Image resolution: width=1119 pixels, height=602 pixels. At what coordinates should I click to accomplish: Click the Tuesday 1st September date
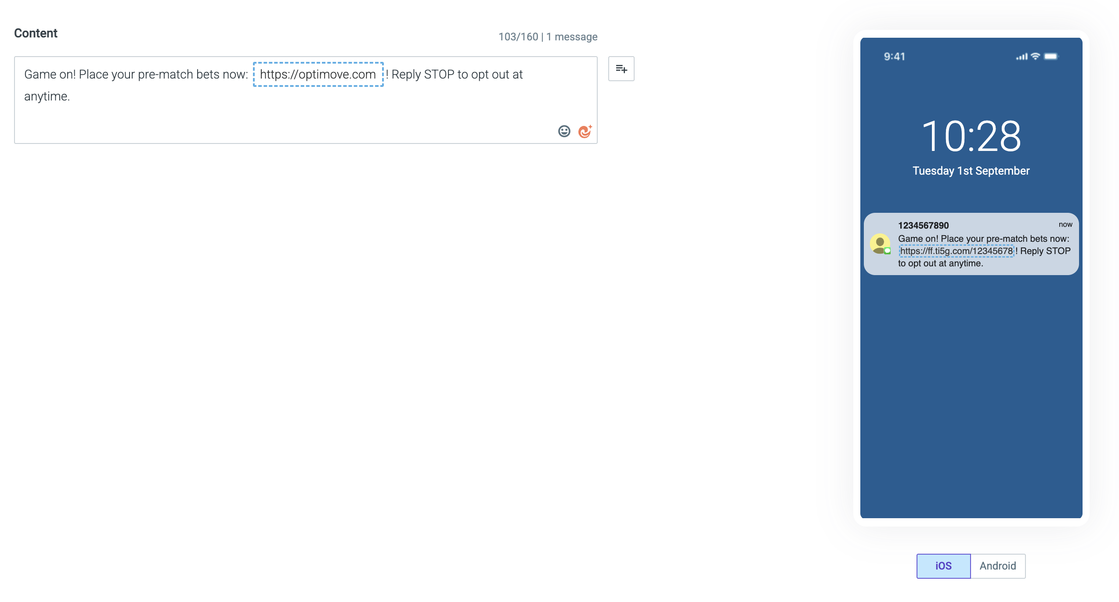pos(971,171)
